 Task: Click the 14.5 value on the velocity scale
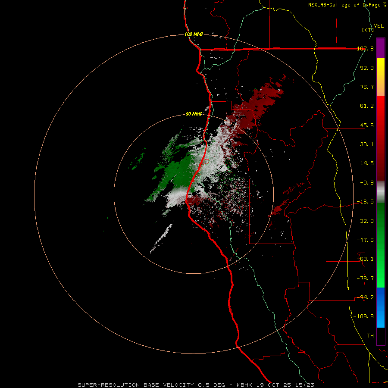(367, 163)
